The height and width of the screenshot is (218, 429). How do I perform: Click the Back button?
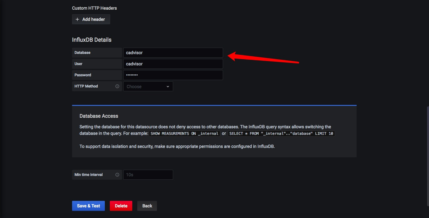point(147,206)
